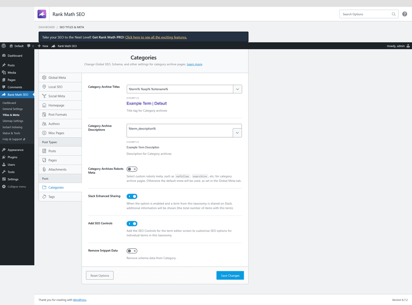
Task: Switch to the Social Meta tab
Action: click(60, 96)
